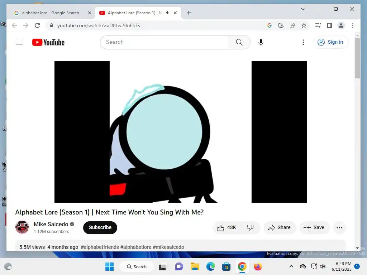
Task: Open Chrome profile avatar menu
Action: [x=341, y=25]
